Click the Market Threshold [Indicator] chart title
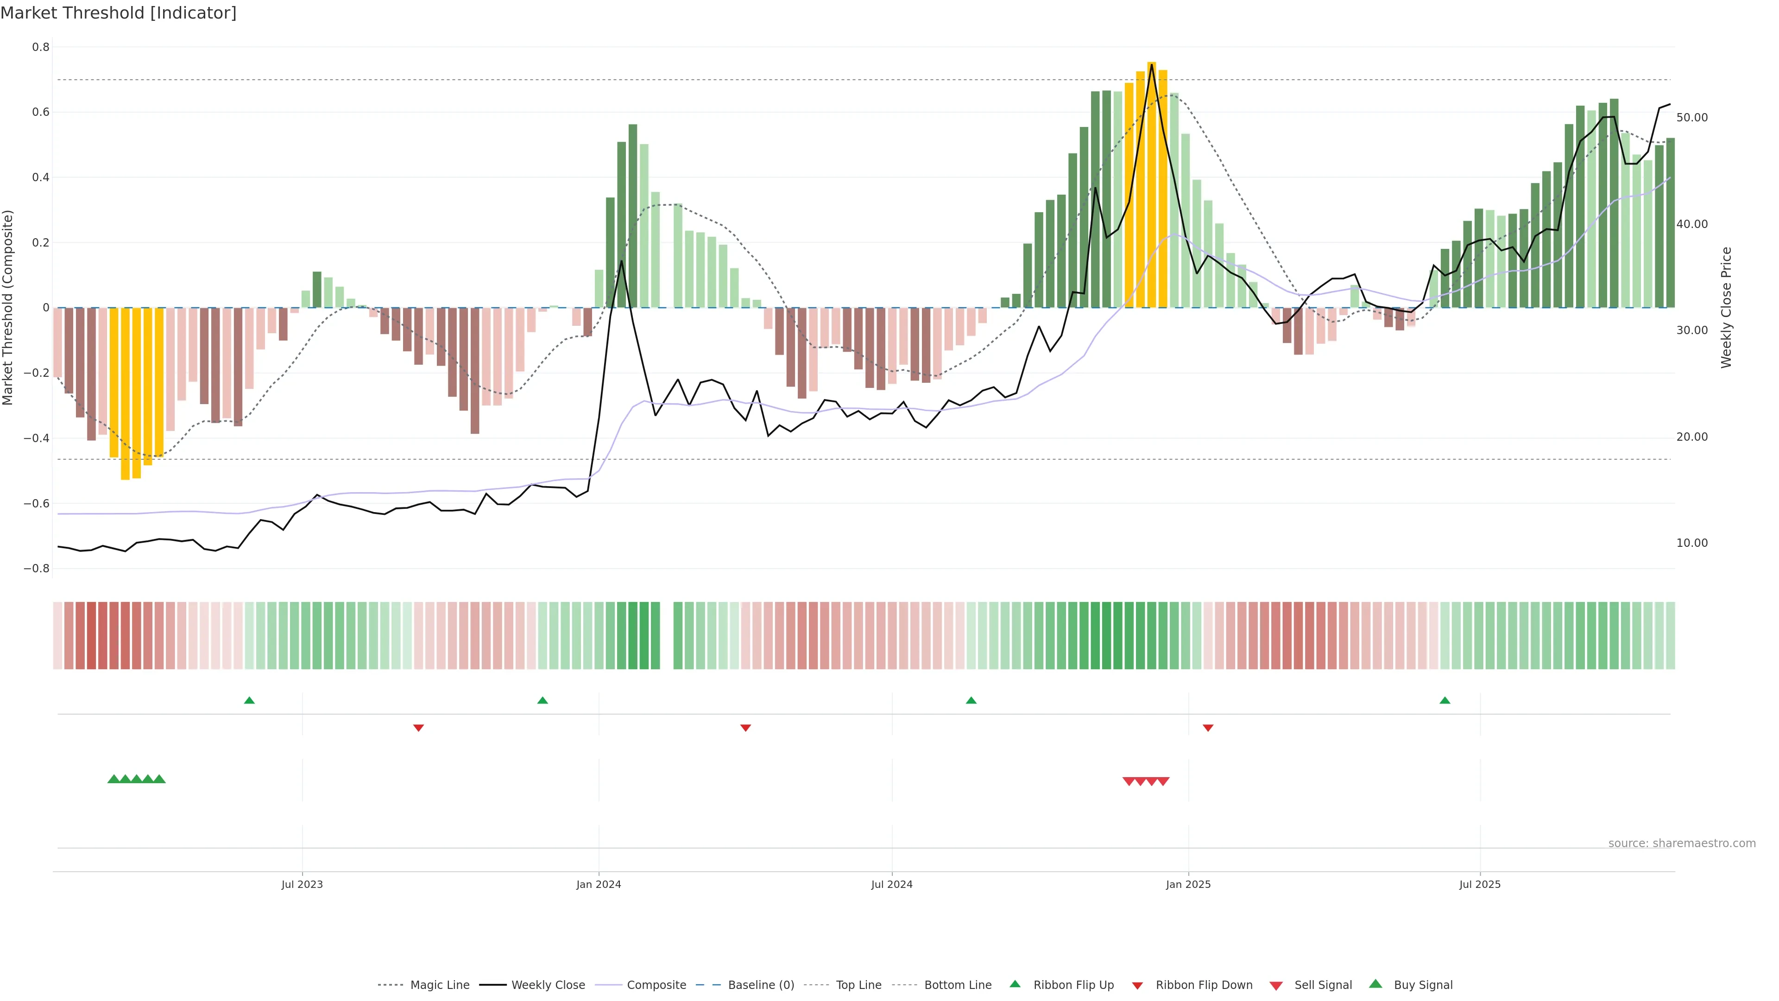Viewport: 1779px width, 1001px height. click(118, 13)
